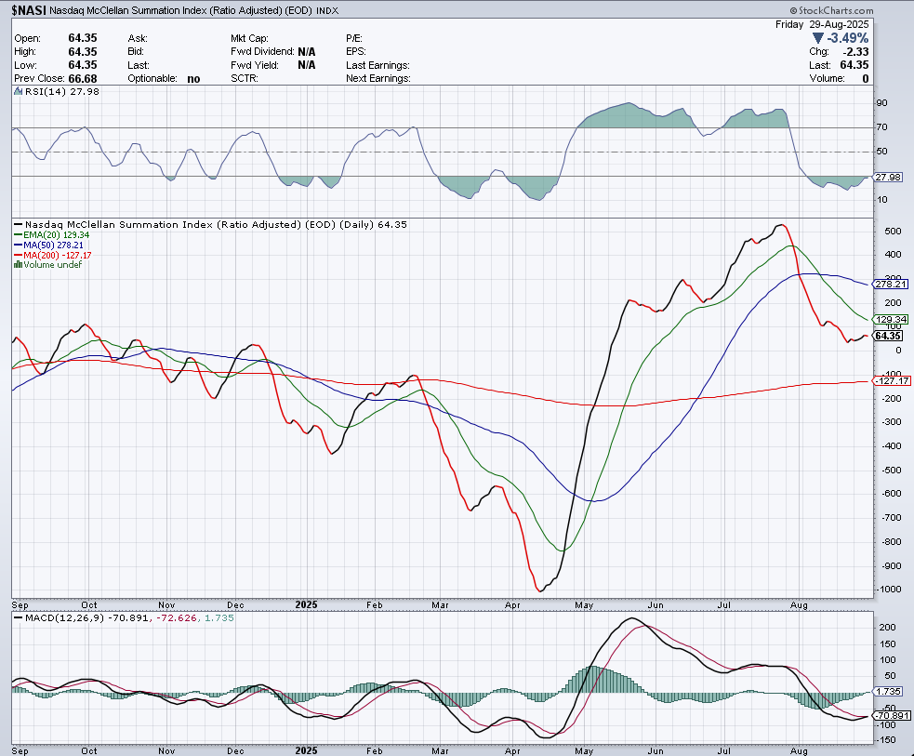This screenshot has width=914, height=756.
Task: Click the P/E label
Action: point(354,38)
